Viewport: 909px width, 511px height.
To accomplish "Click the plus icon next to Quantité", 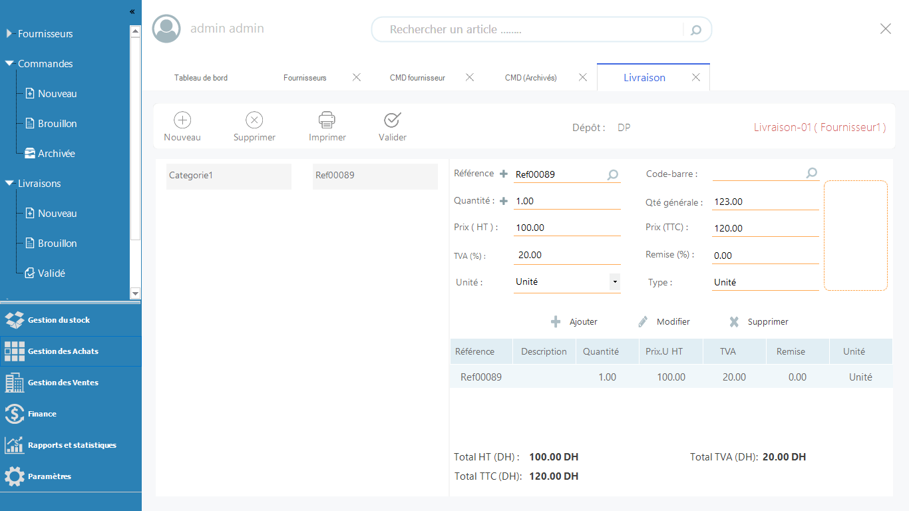I will (x=503, y=201).
